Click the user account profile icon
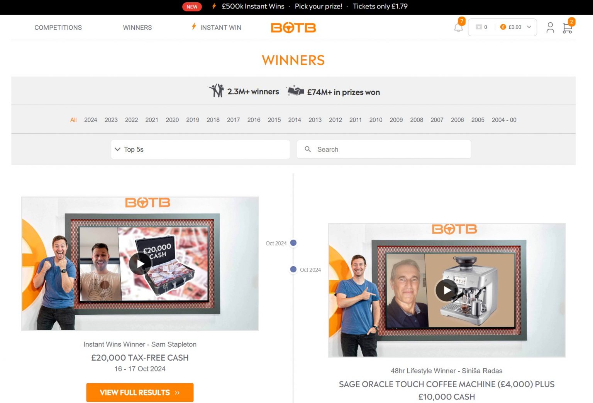 click(x=550, y=28)
